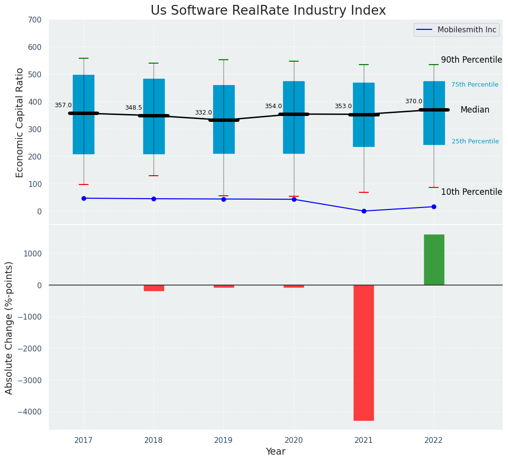This screenshot has height=461, width=508.
Task: Select the 75th Percentile label
Action: (474, 85)
